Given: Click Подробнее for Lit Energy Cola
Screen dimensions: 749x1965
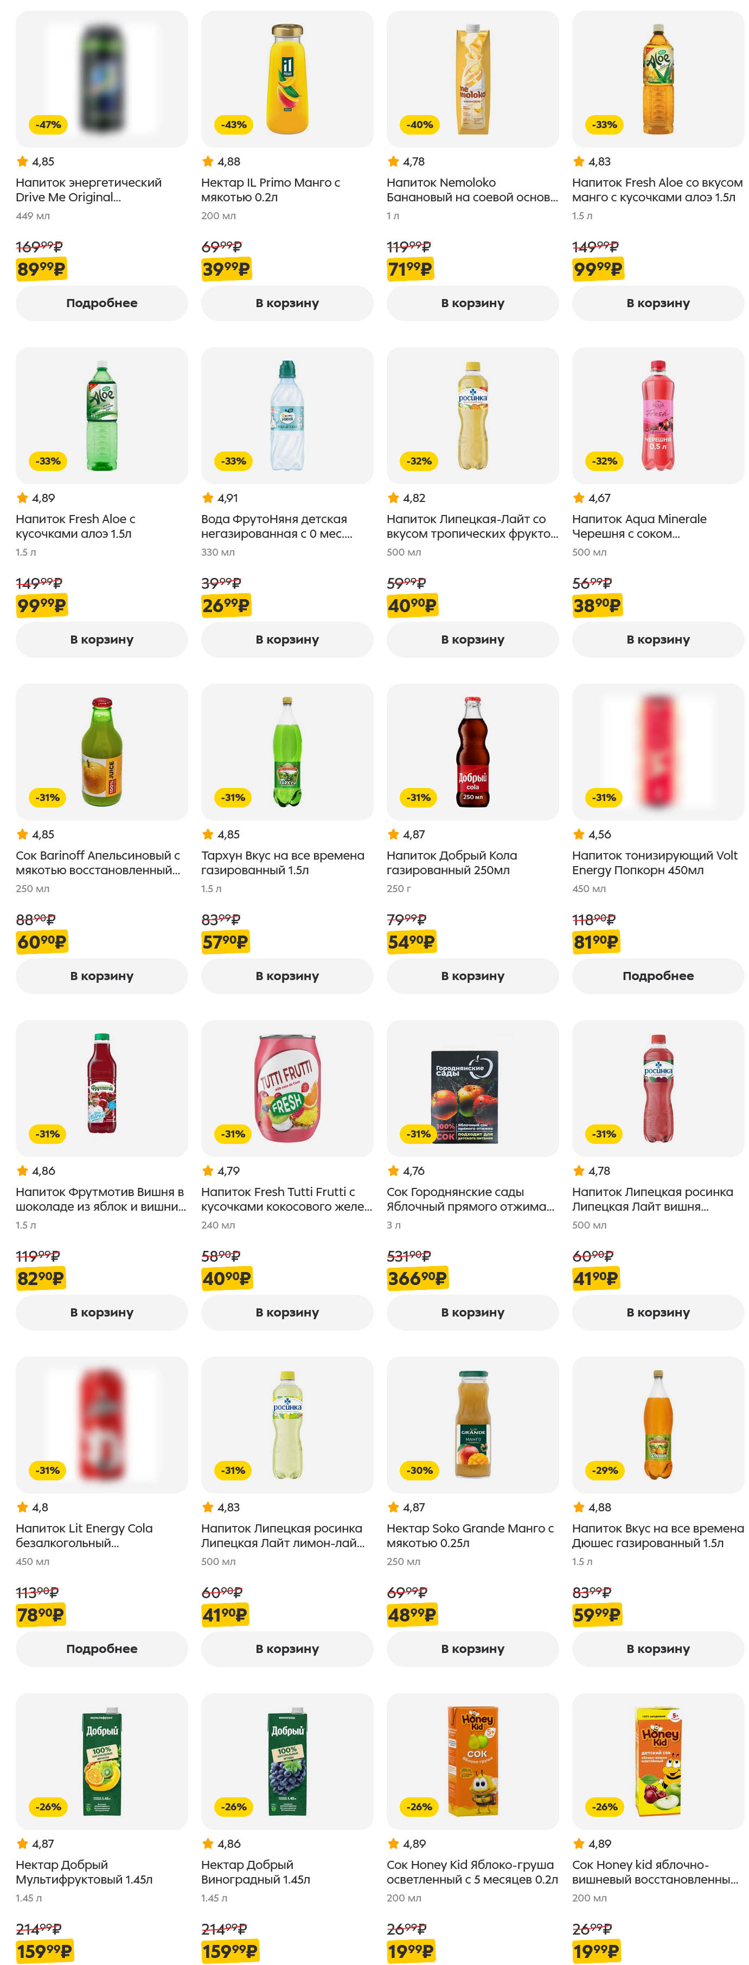Looking at the screenshot, I should click(x=101, y=1649).
